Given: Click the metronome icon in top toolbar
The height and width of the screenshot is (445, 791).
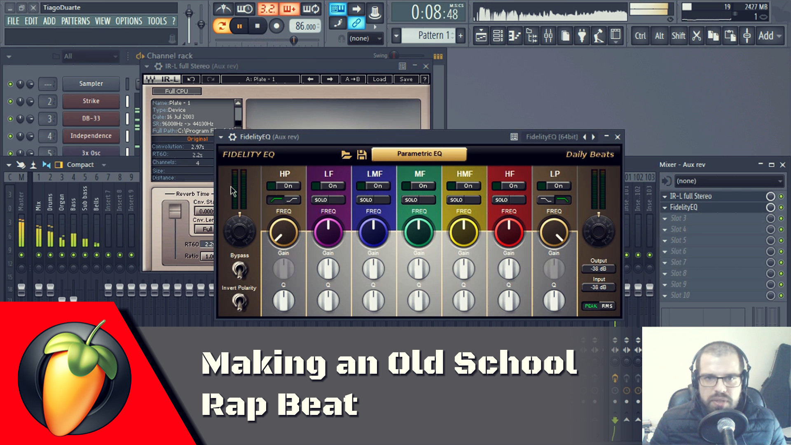Looking at the screenshot, I should point(224,9).
